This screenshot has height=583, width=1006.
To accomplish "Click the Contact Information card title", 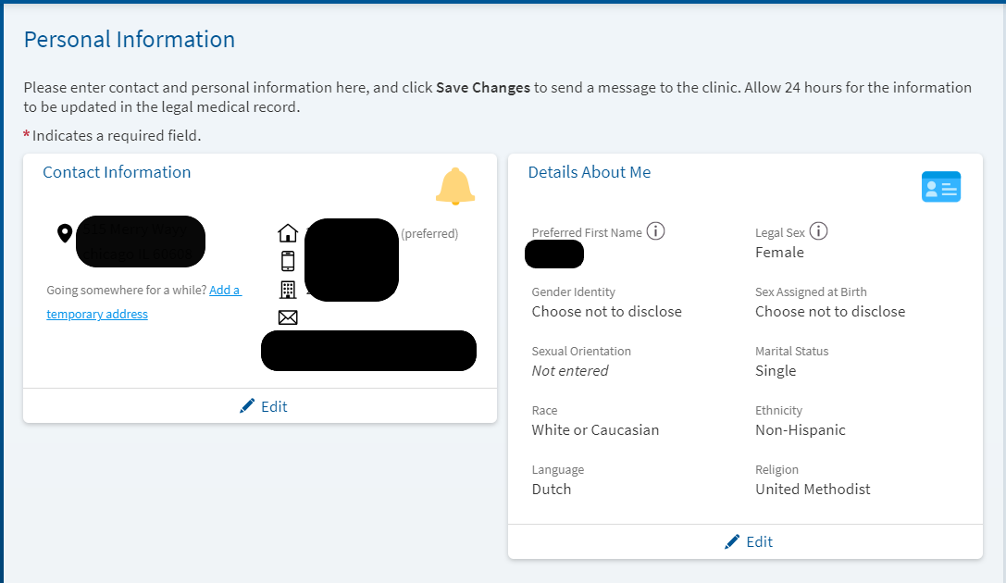I will click(x=117, y=172).
